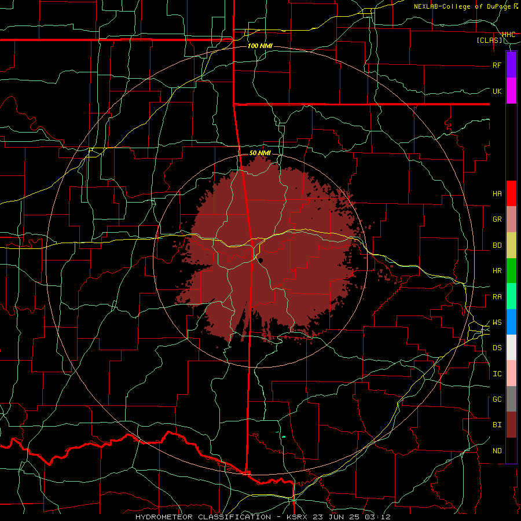Pick the dark green HR legend color
The image size is (521, 521).
(x=511, y=271)
